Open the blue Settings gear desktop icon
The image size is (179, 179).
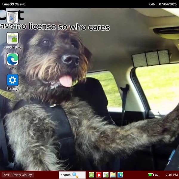click(x=13, y=80)
